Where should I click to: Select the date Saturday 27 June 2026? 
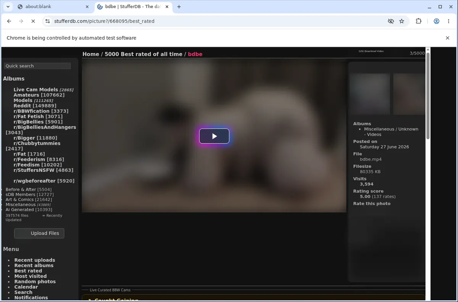tap(384, 147)
